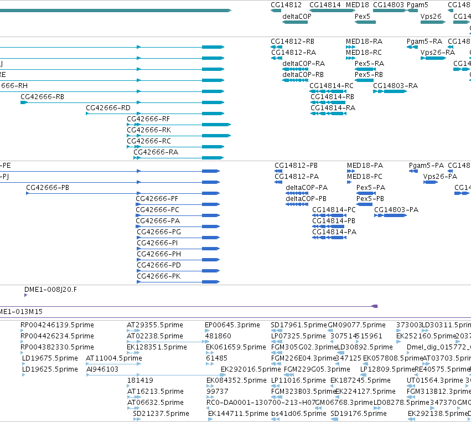Open EST EP00645.3prime
The image size is (471, 422).
pyautogui.click(x=232, y=325)
